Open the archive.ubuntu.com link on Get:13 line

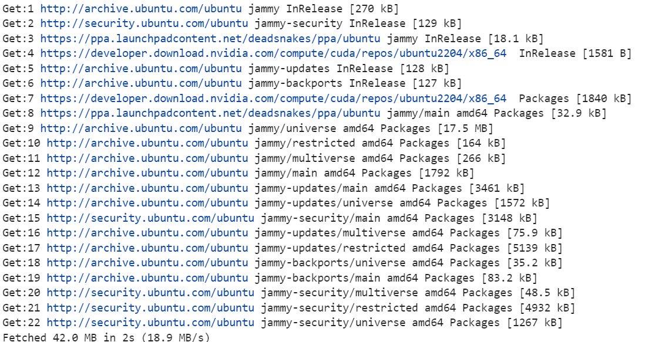pos(147,188)
